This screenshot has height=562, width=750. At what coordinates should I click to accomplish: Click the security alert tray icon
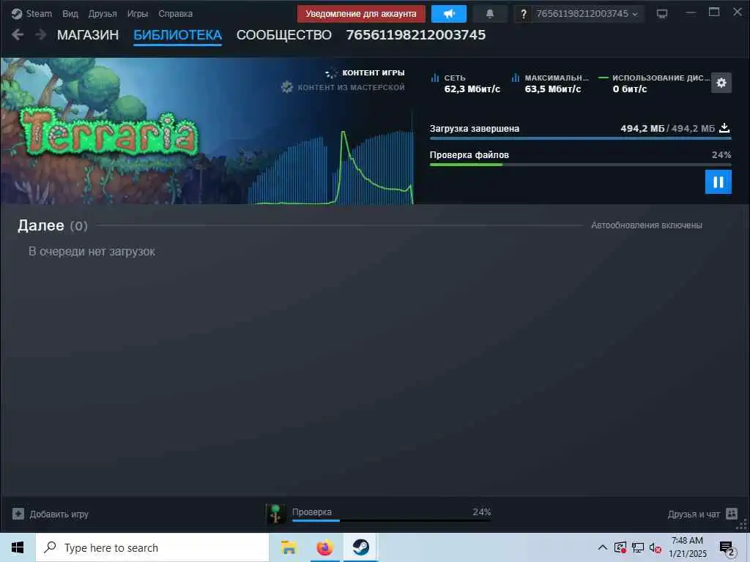coord(620,547)
